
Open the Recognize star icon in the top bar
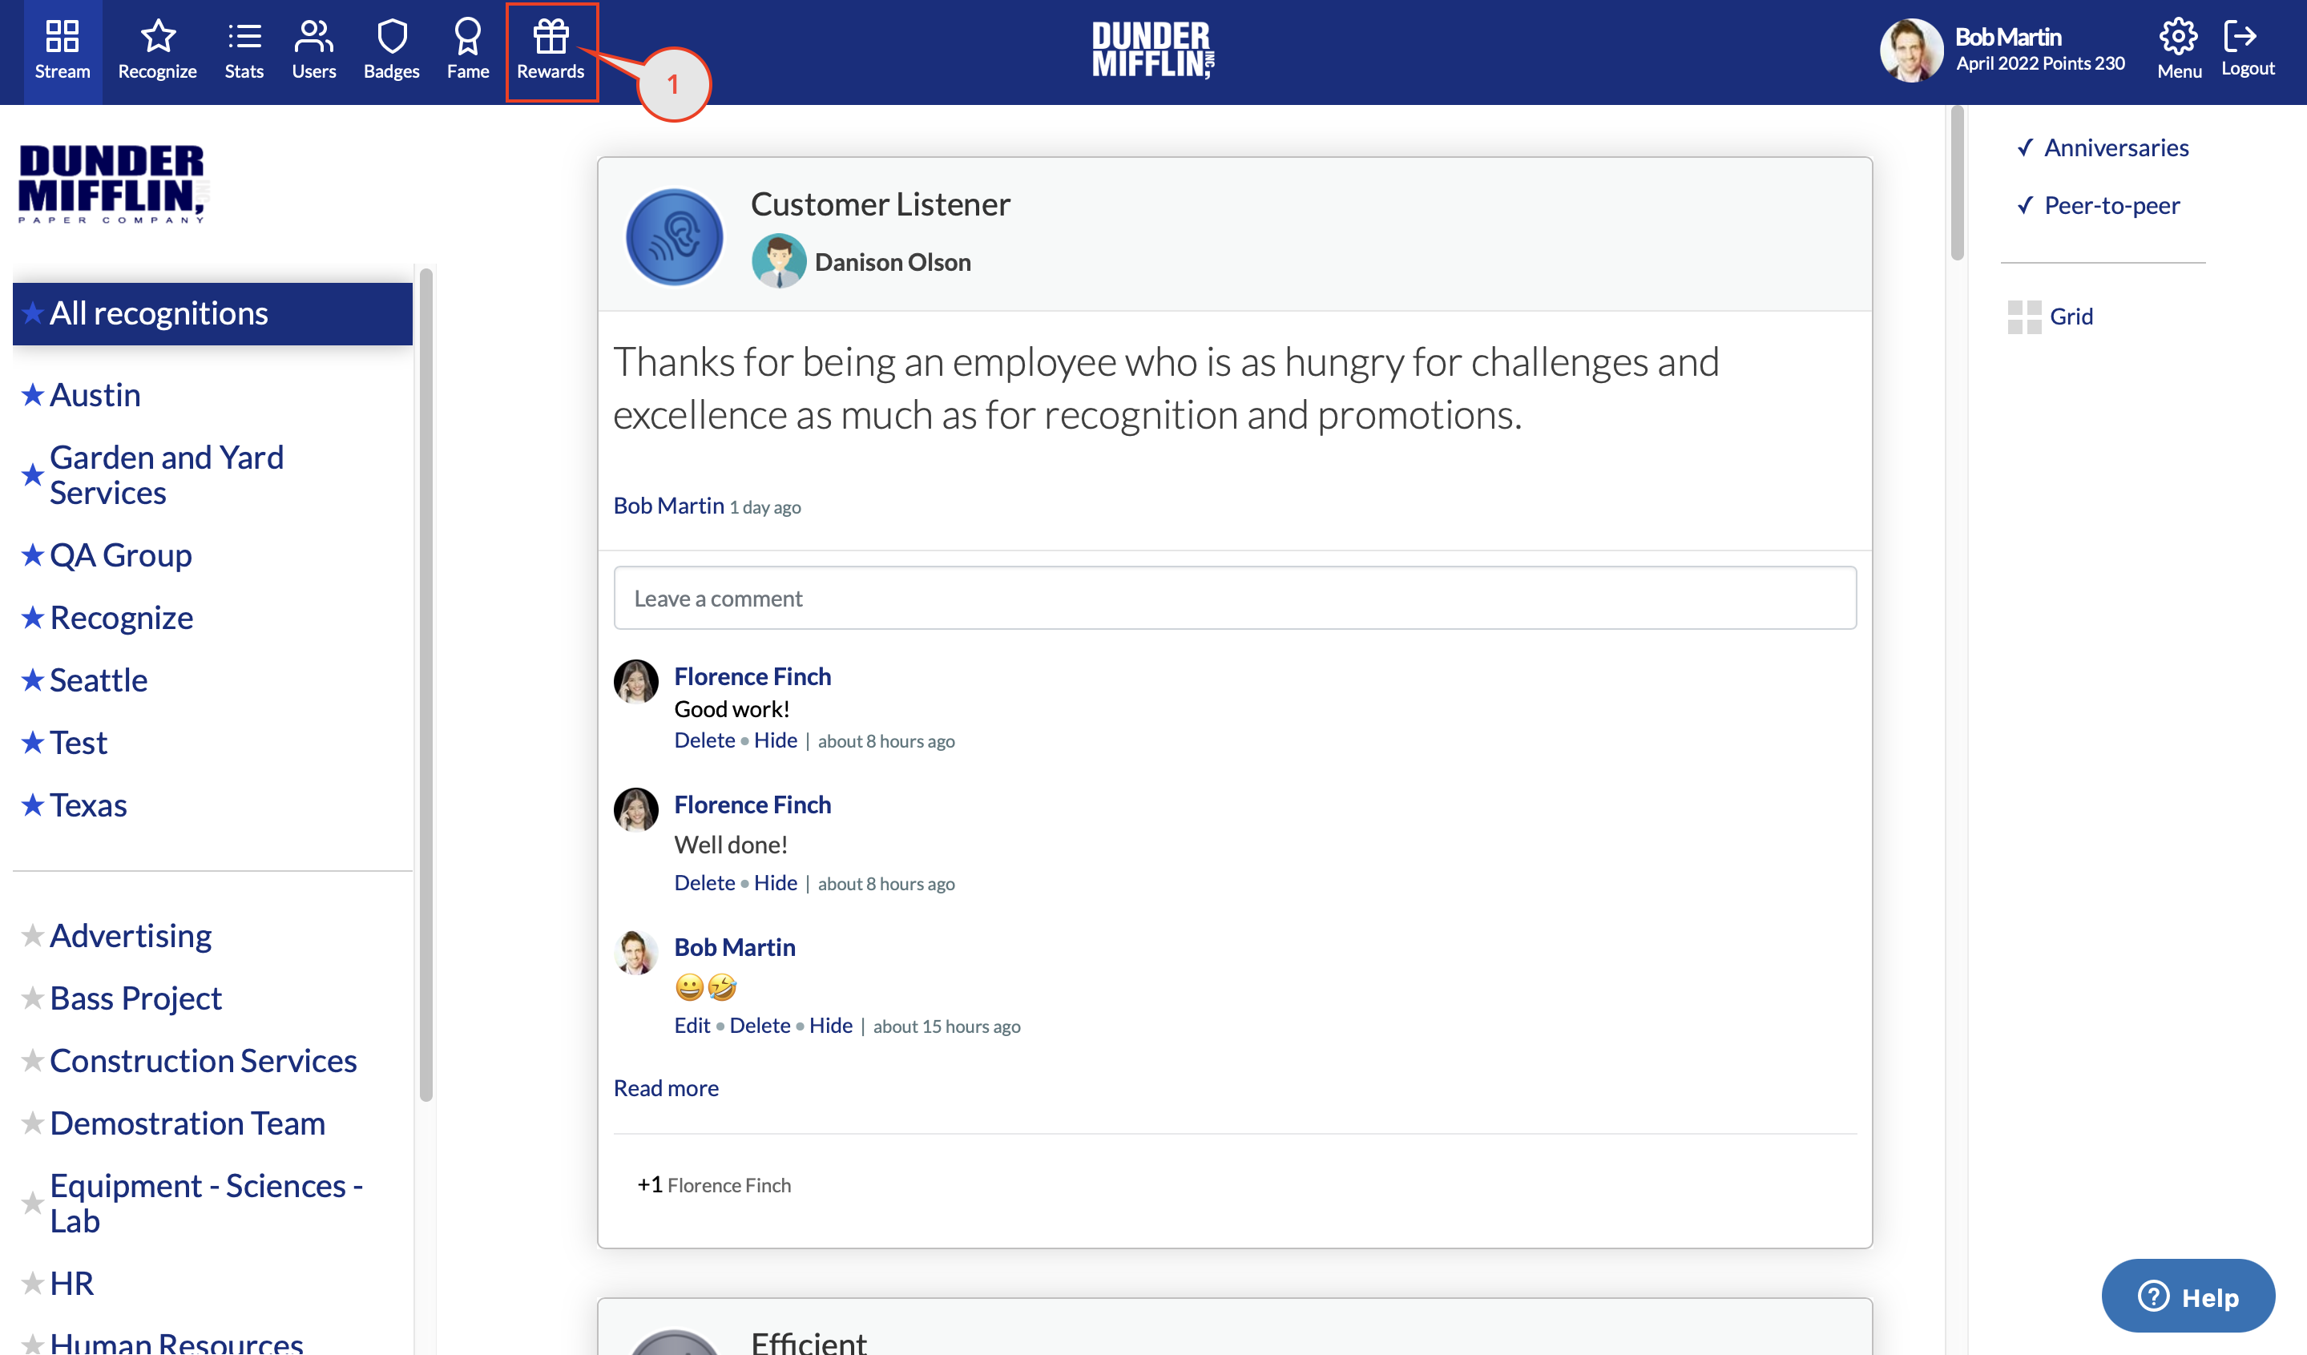pyautogui.click(x=158, y=37)
